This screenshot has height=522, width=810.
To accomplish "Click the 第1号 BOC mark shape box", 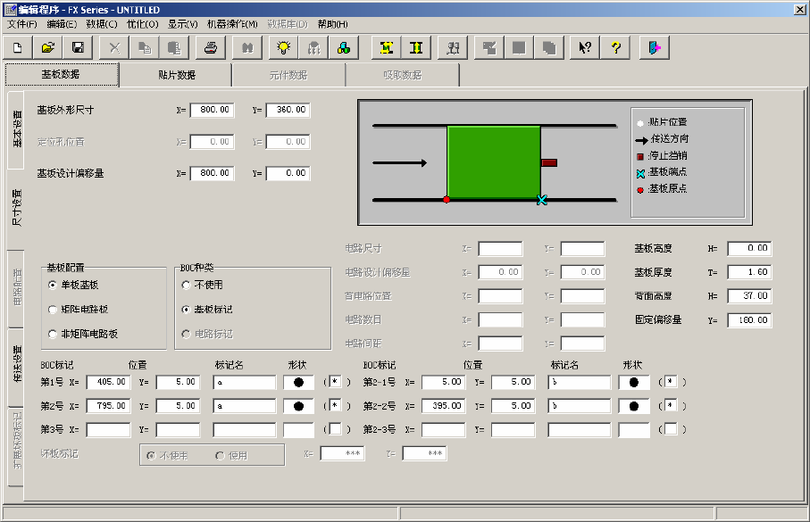I will [298, 382].
